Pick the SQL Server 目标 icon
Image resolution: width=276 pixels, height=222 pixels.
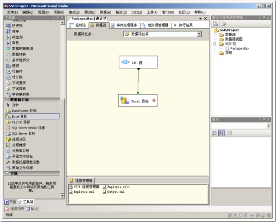[8, 134]
